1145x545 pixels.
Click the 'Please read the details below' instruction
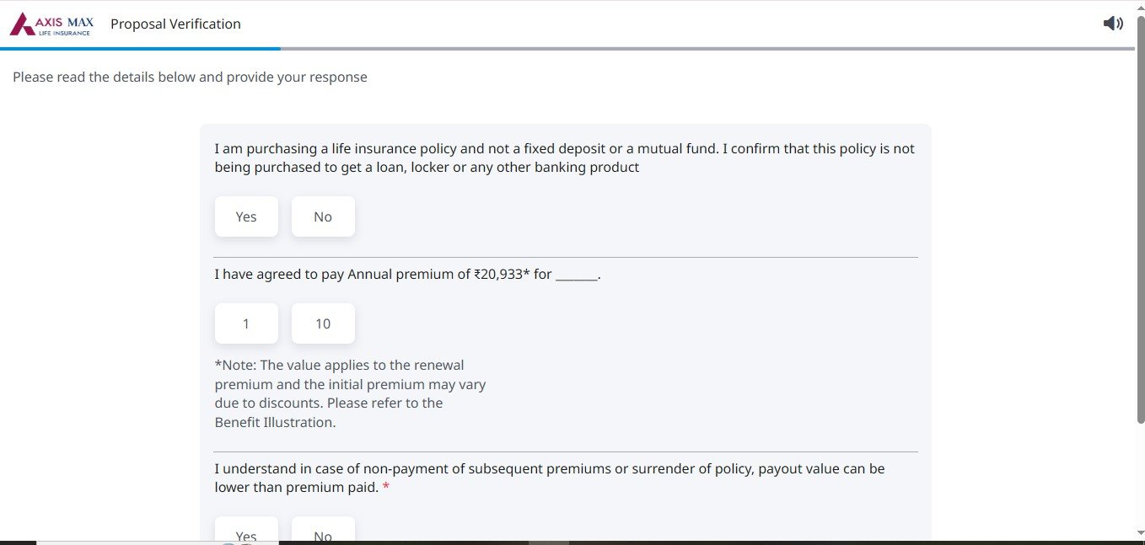[190, 77]
